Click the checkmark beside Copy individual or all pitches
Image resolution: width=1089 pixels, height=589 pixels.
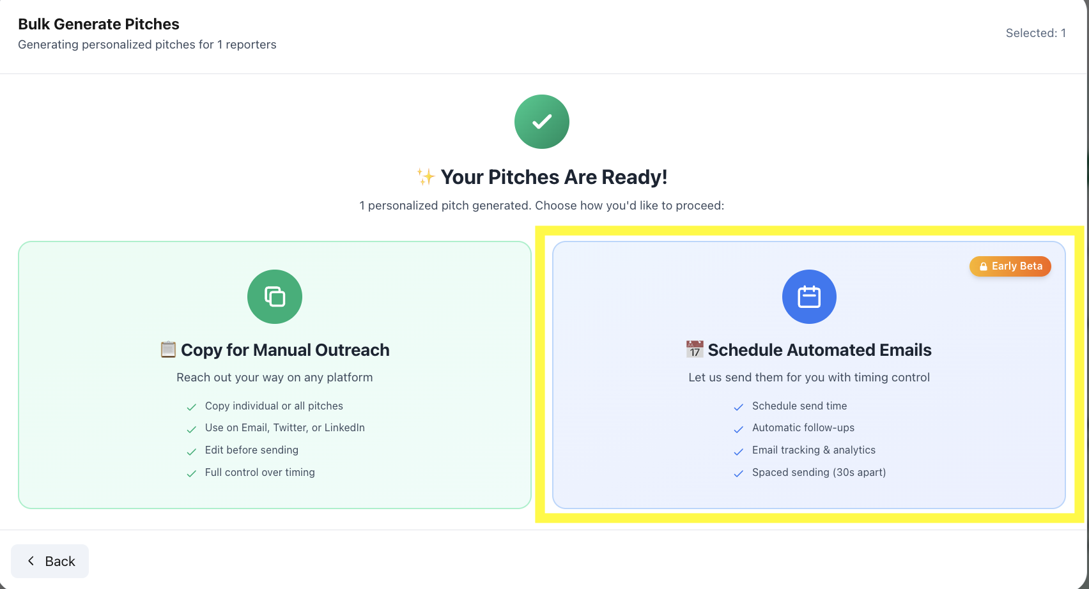[192, 406]
